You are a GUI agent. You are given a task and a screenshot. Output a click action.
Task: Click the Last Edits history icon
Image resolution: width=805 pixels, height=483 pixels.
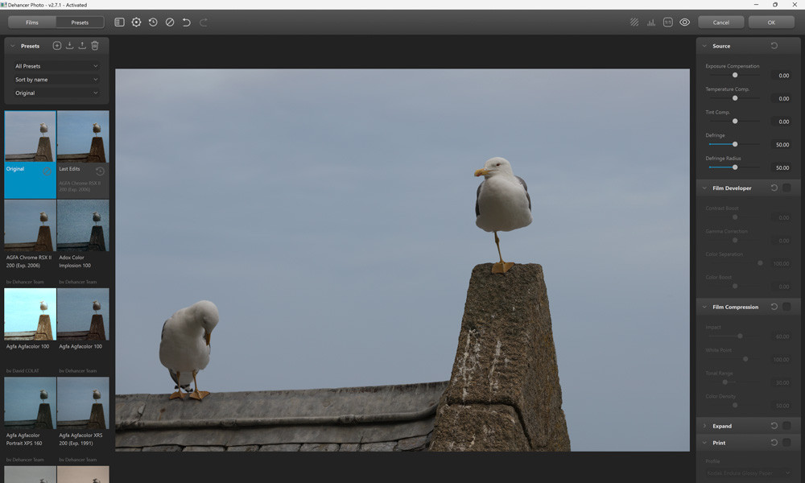tap(100, 171)
